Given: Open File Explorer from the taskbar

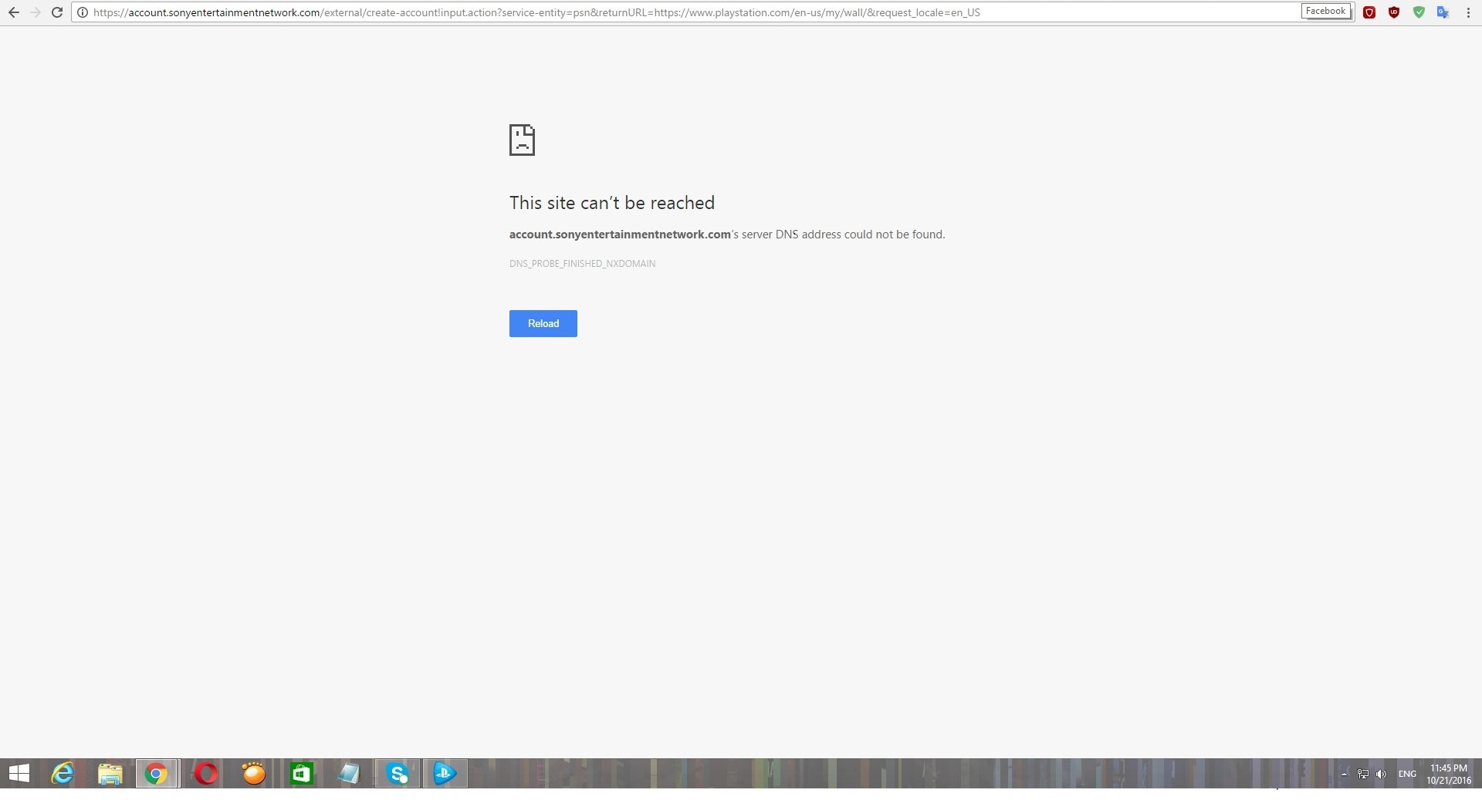Looking at the screenshot, I should pyautogui.click(x=110, y=773).
